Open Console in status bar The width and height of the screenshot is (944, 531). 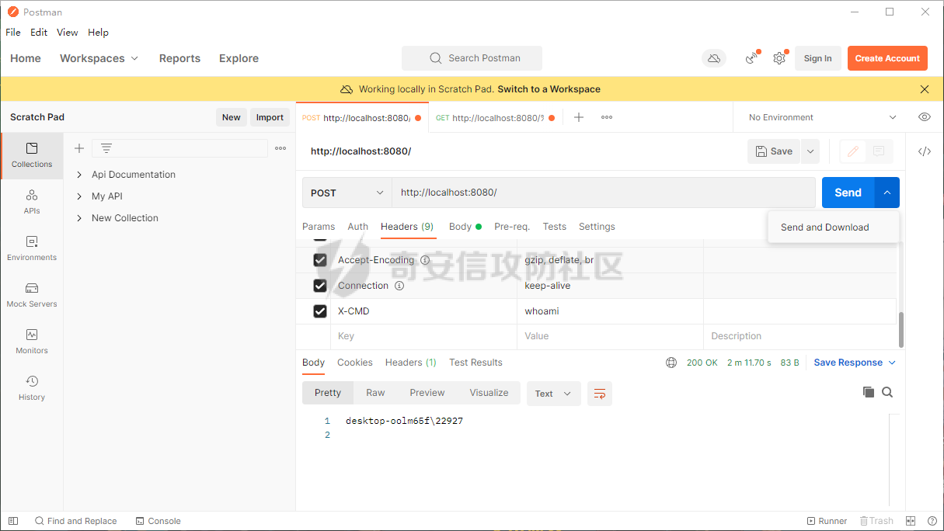158,521
